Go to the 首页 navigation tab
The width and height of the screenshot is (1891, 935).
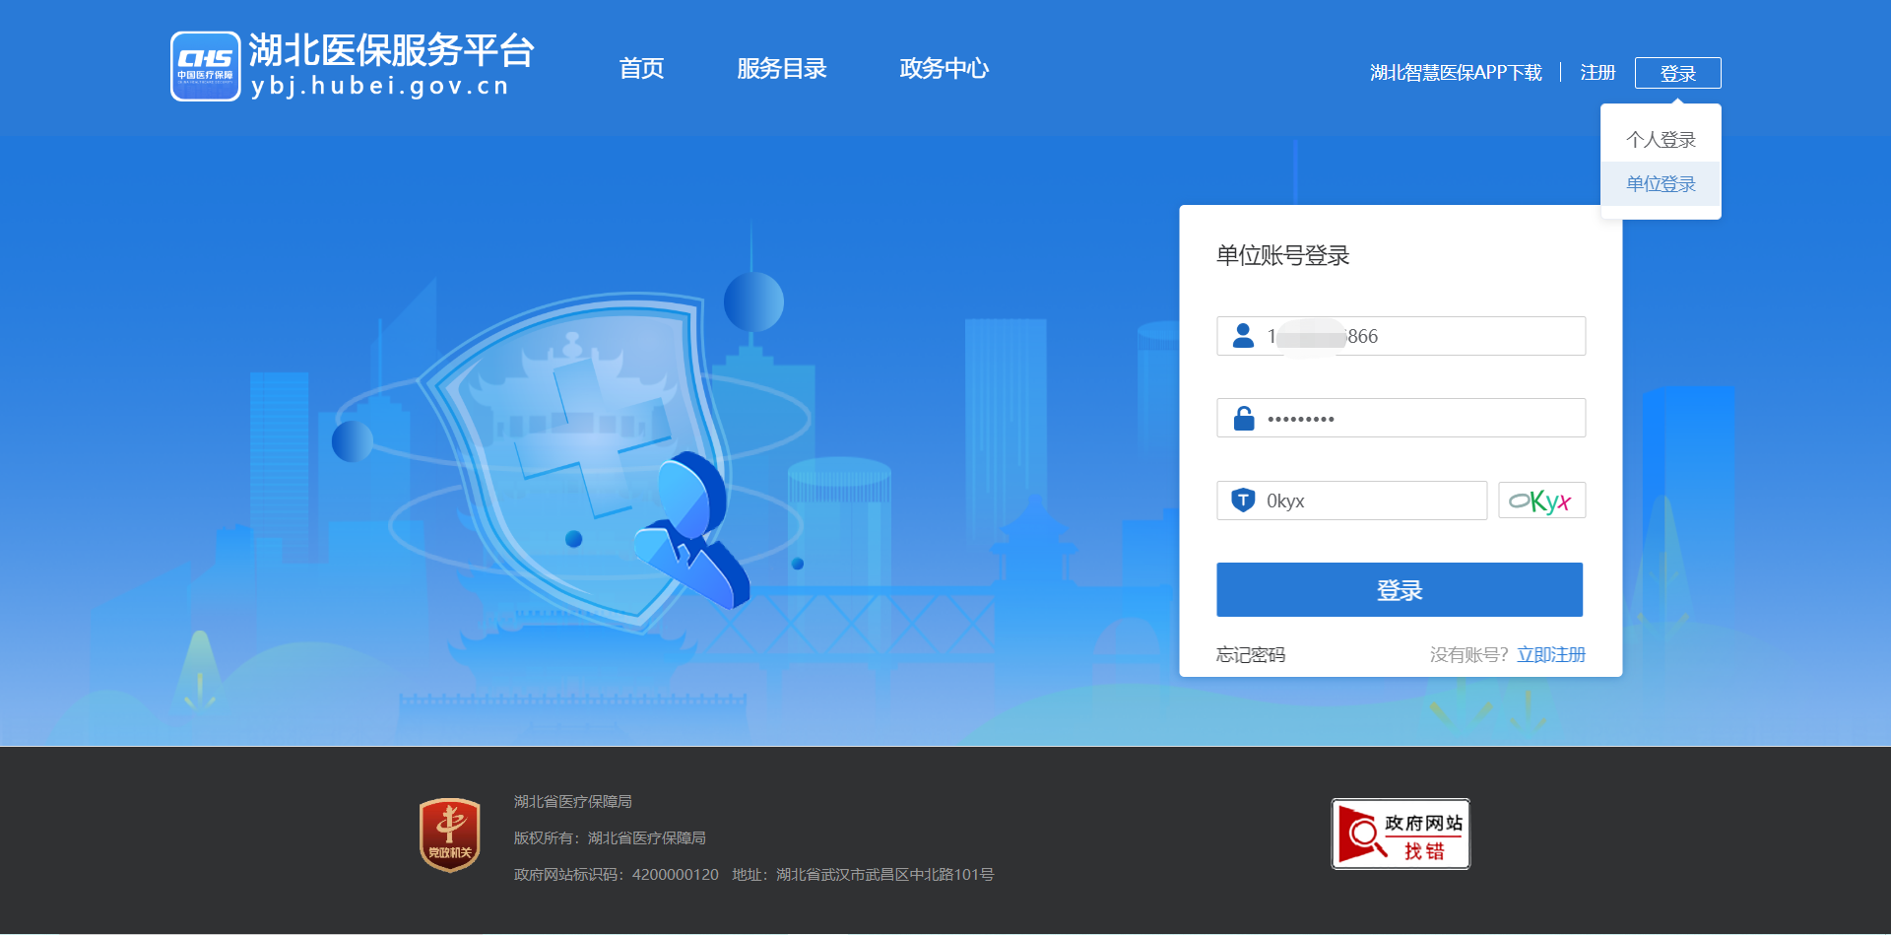click(641, 69)
